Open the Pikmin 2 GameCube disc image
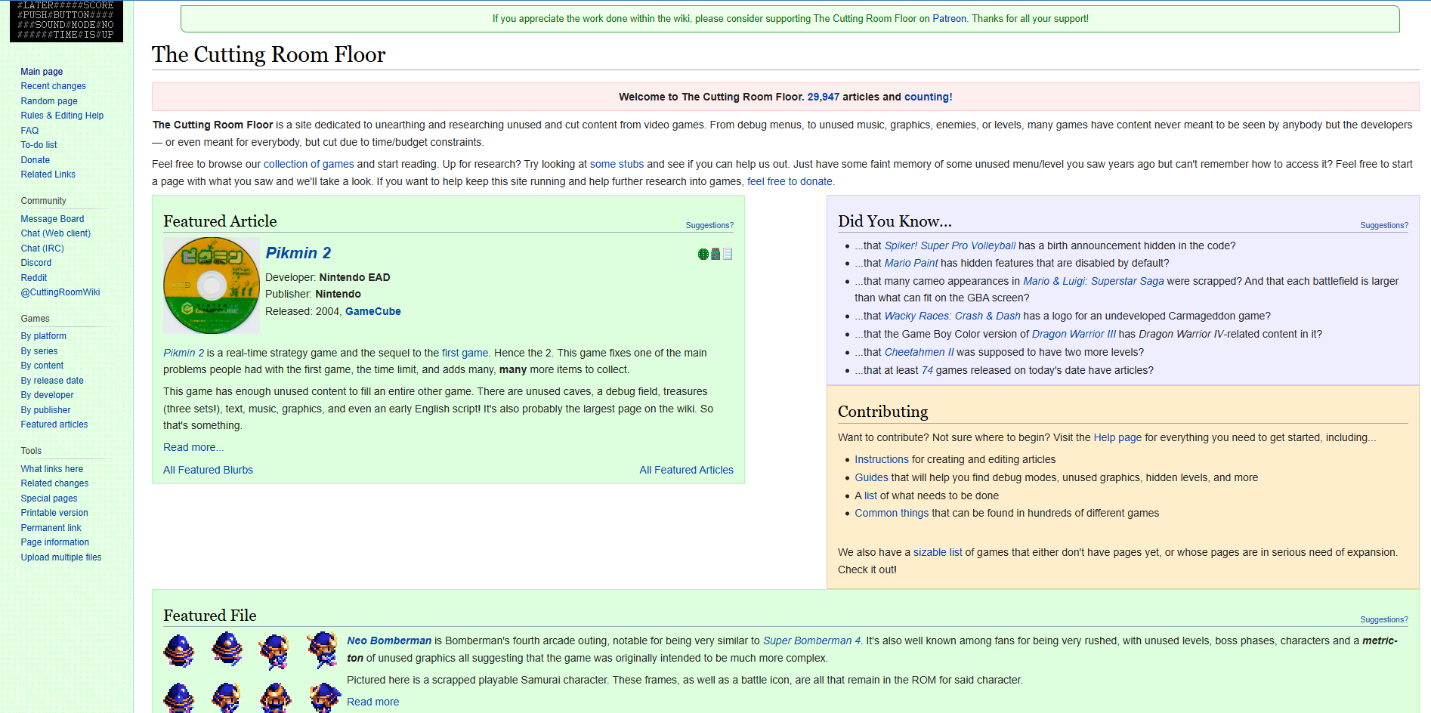The width and height of the screenshot is (1431, 713). 212,286
